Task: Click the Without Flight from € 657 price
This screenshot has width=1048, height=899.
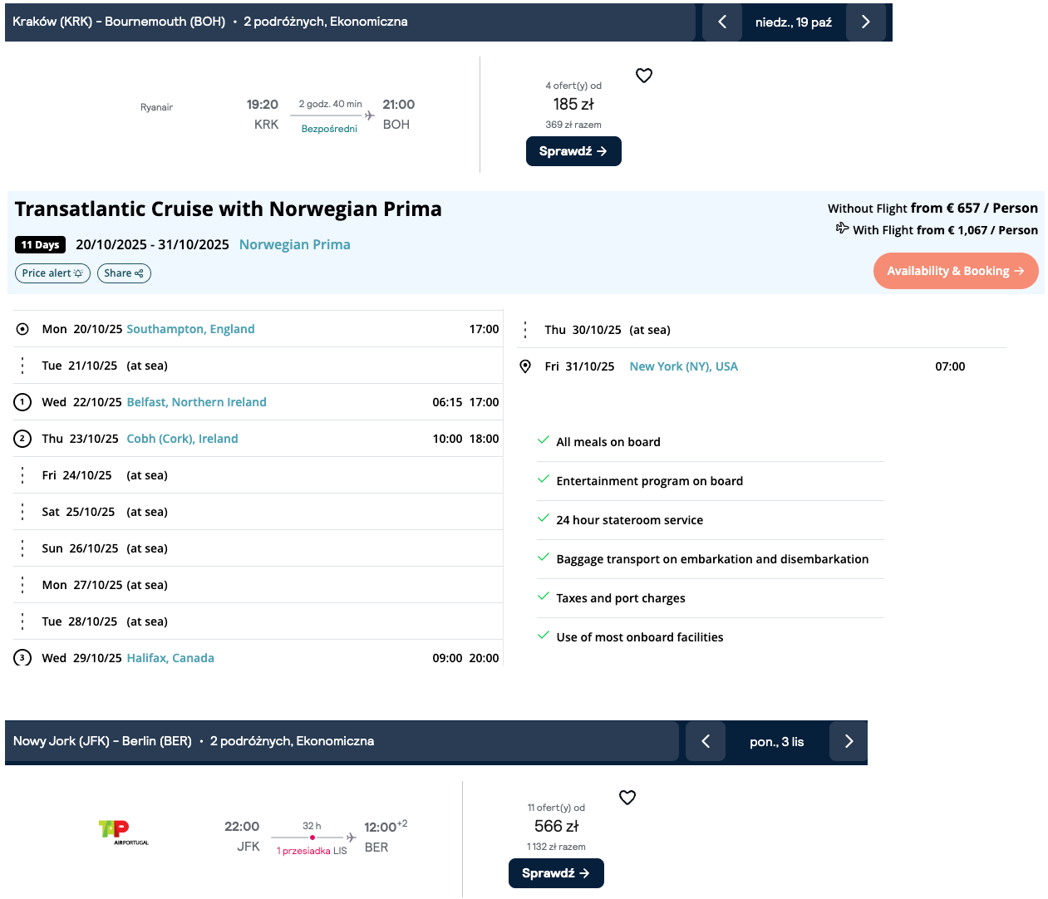Action: coord(932,209)
